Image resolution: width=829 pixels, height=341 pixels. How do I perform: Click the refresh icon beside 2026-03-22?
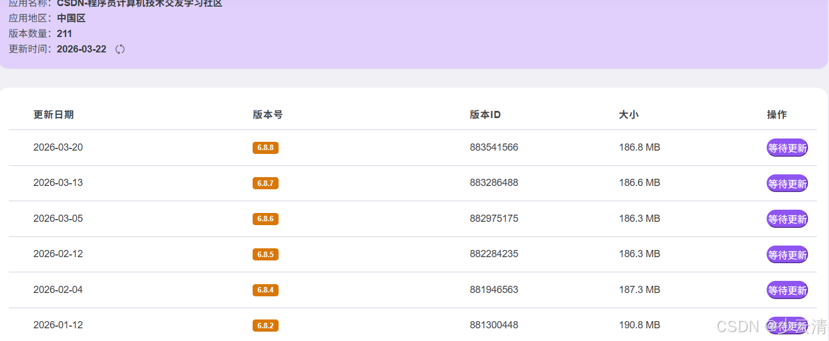pos(120,49)
